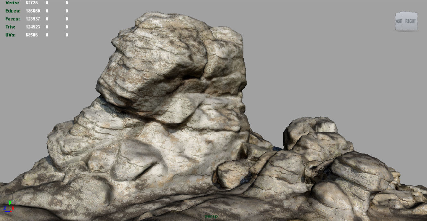Click the triangle count value 124523

click(33, 27)
